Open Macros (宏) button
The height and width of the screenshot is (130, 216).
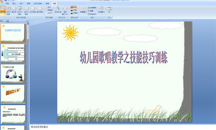click(109, 10)
